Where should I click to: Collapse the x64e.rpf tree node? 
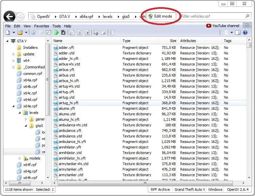coord(13,106)
